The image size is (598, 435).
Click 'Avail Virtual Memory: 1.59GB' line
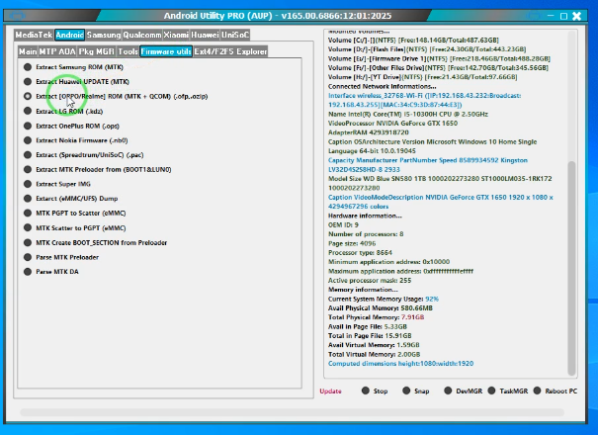point(374,345)
